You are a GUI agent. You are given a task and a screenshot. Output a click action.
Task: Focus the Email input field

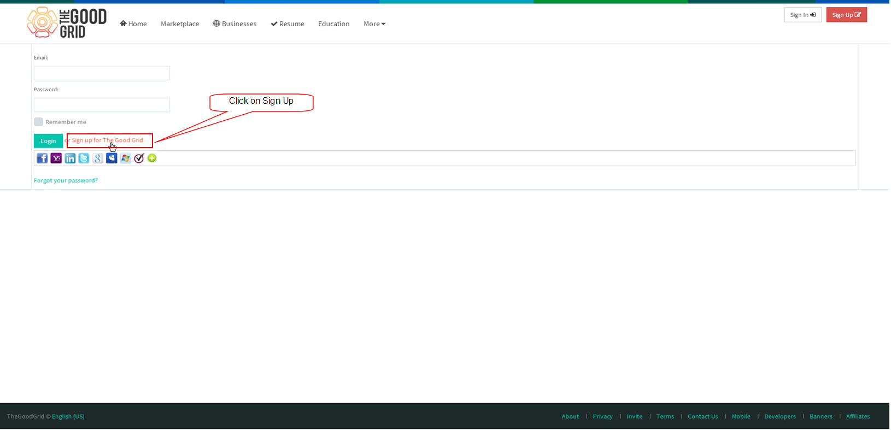pos(102,73)
